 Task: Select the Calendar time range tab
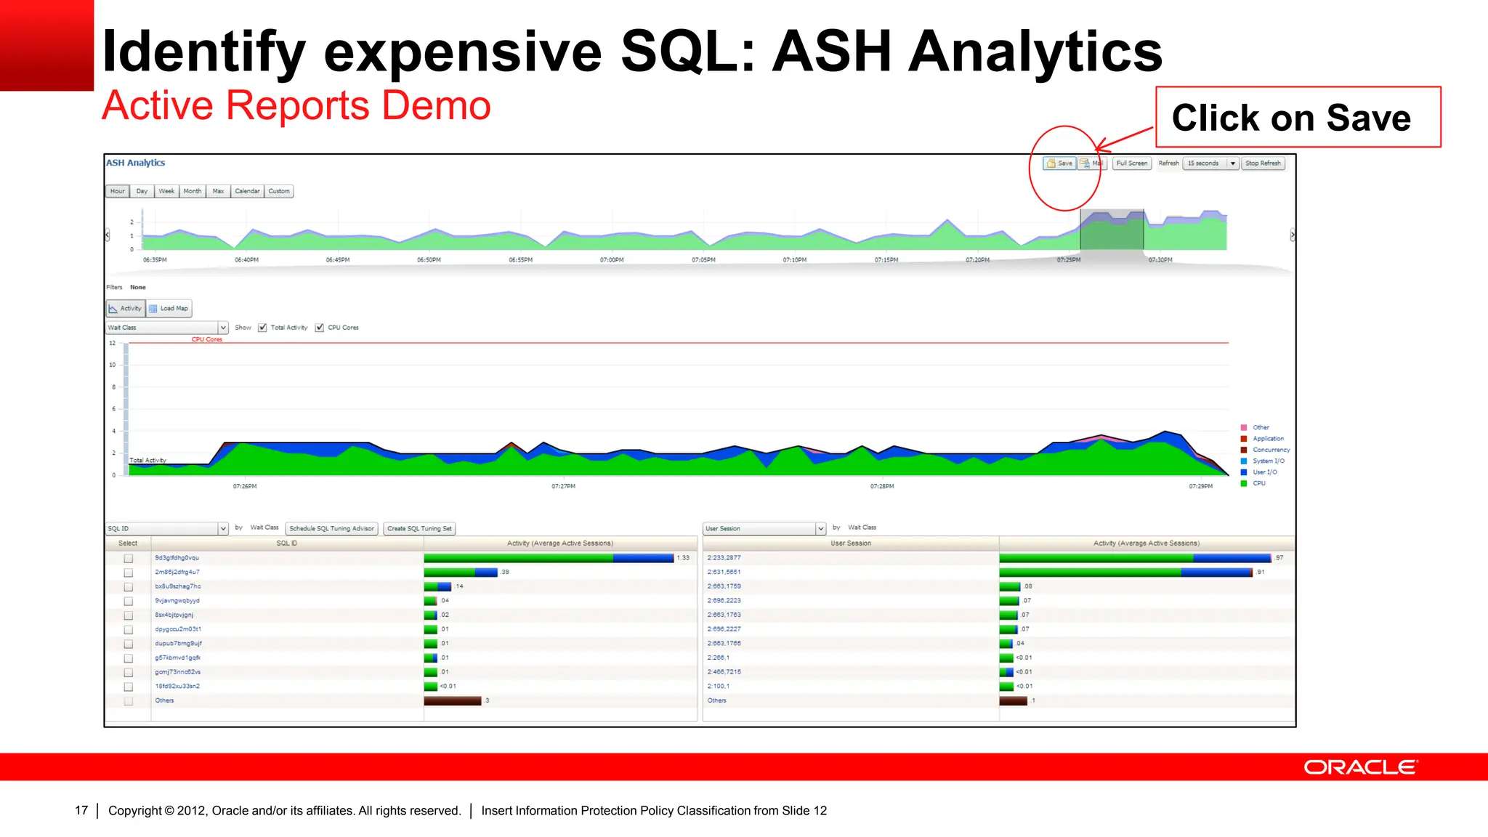[x=247, y=192]
